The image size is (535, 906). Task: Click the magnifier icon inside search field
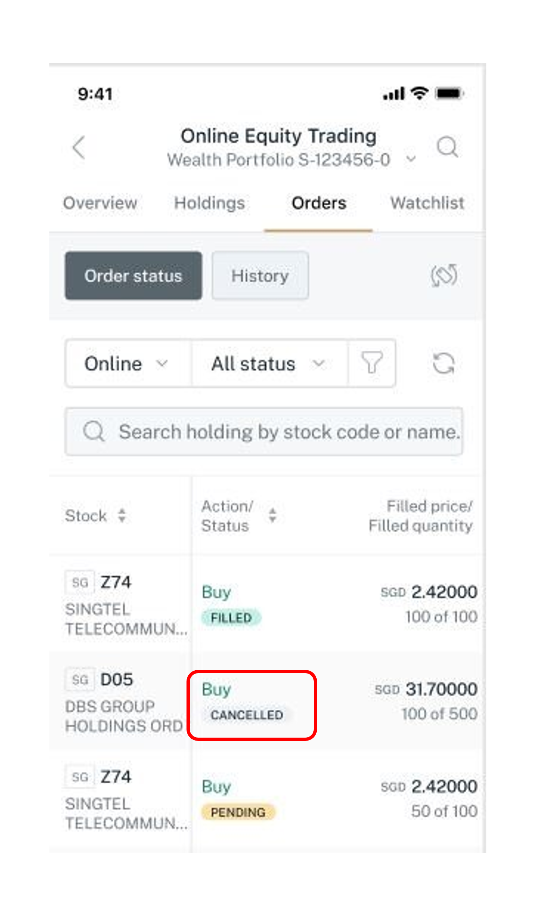[94, 431]
